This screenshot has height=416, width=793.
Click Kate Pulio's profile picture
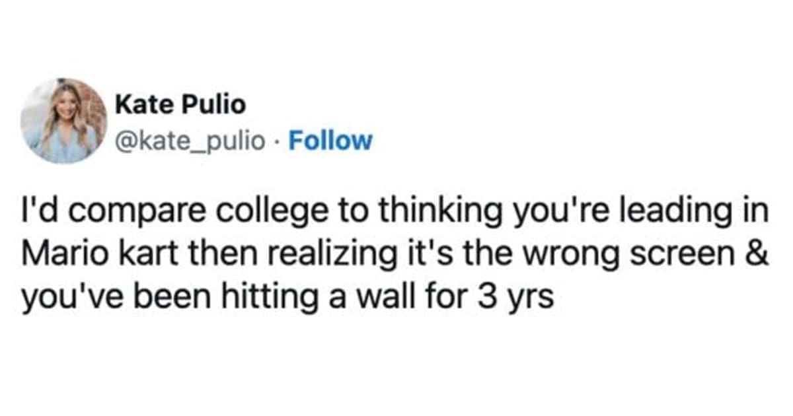(64, 121)
